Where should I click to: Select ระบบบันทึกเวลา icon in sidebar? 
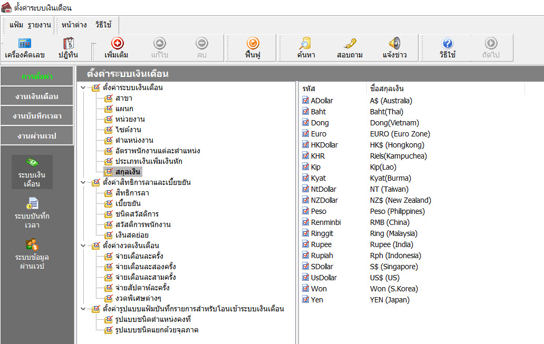(32, 203)
